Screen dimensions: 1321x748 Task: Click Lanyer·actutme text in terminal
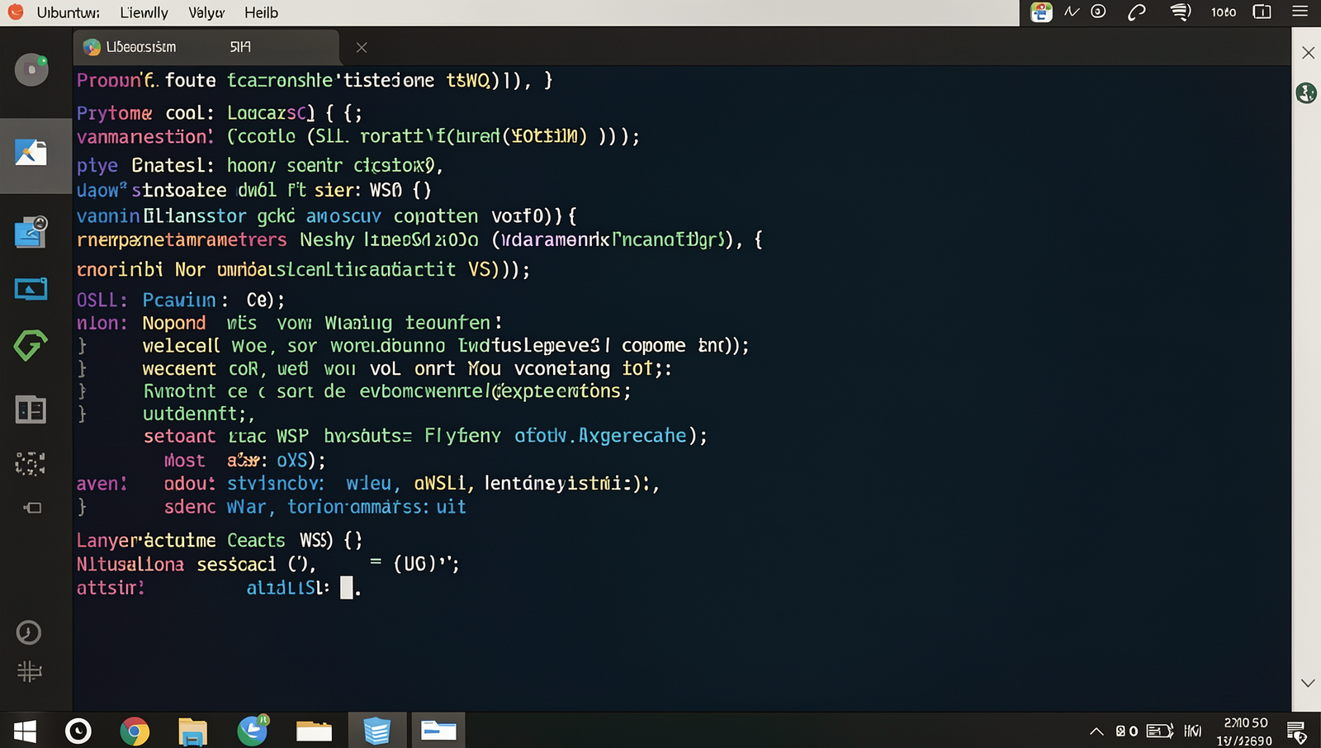point(146,541)
